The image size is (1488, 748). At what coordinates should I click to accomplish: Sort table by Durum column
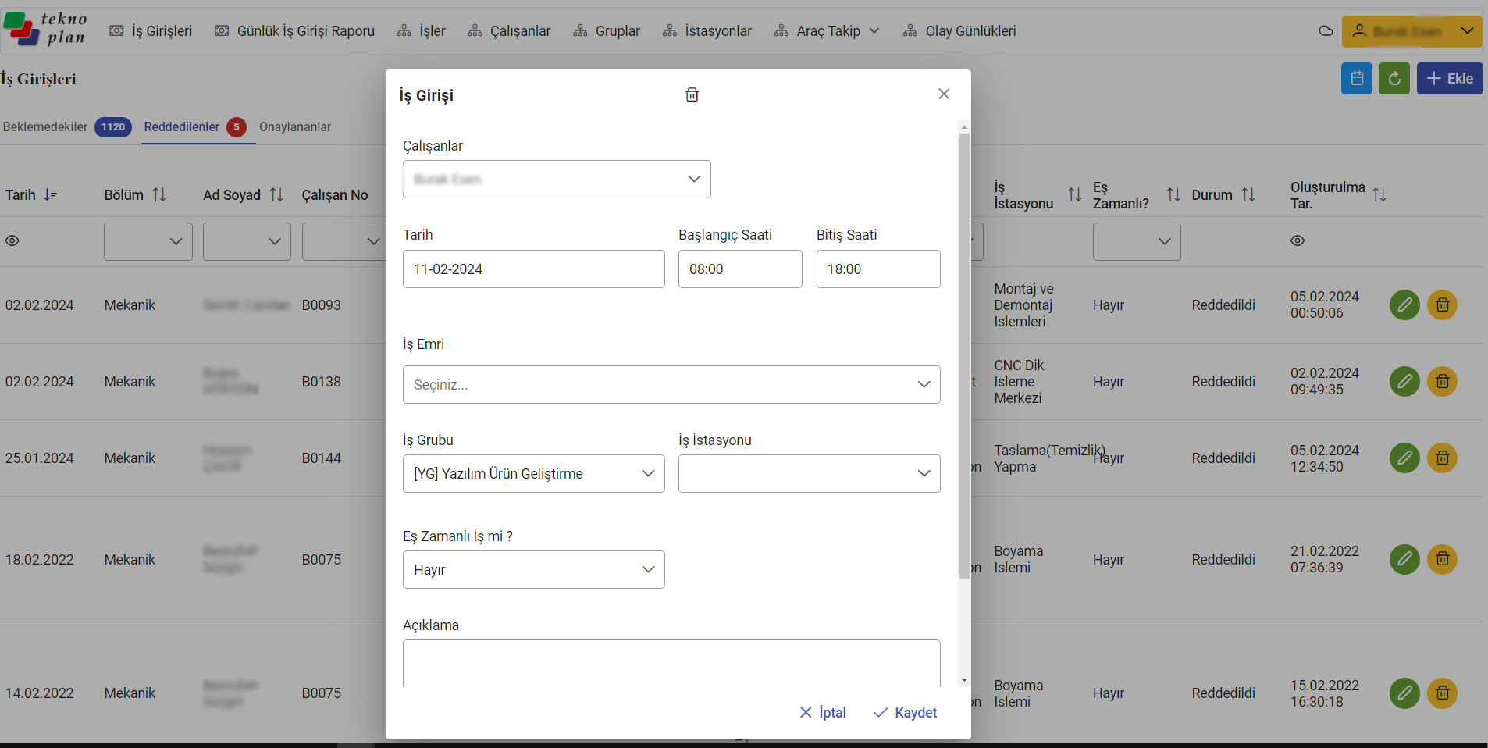[x=1248, y=195]
